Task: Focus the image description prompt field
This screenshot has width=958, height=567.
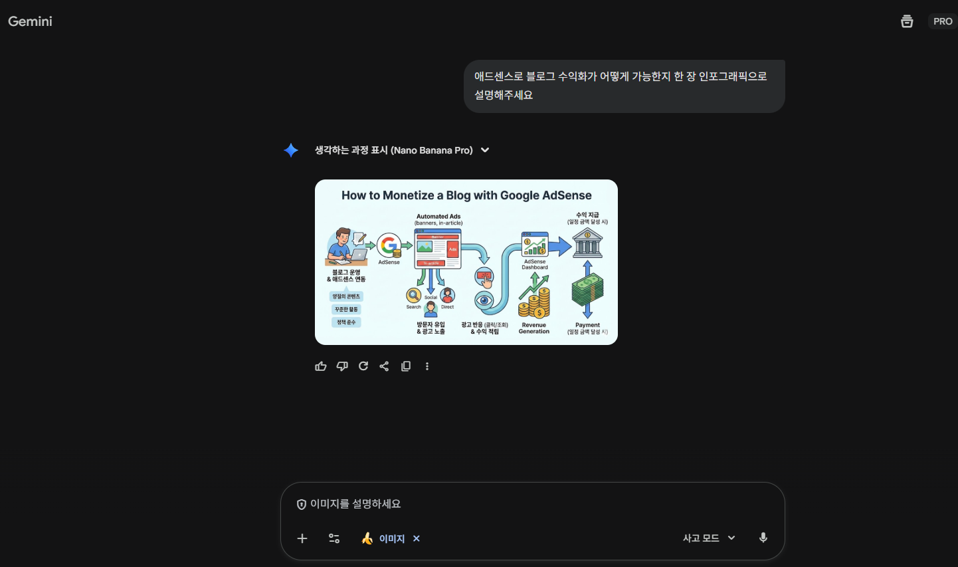Action: click(x=531, y=504)
